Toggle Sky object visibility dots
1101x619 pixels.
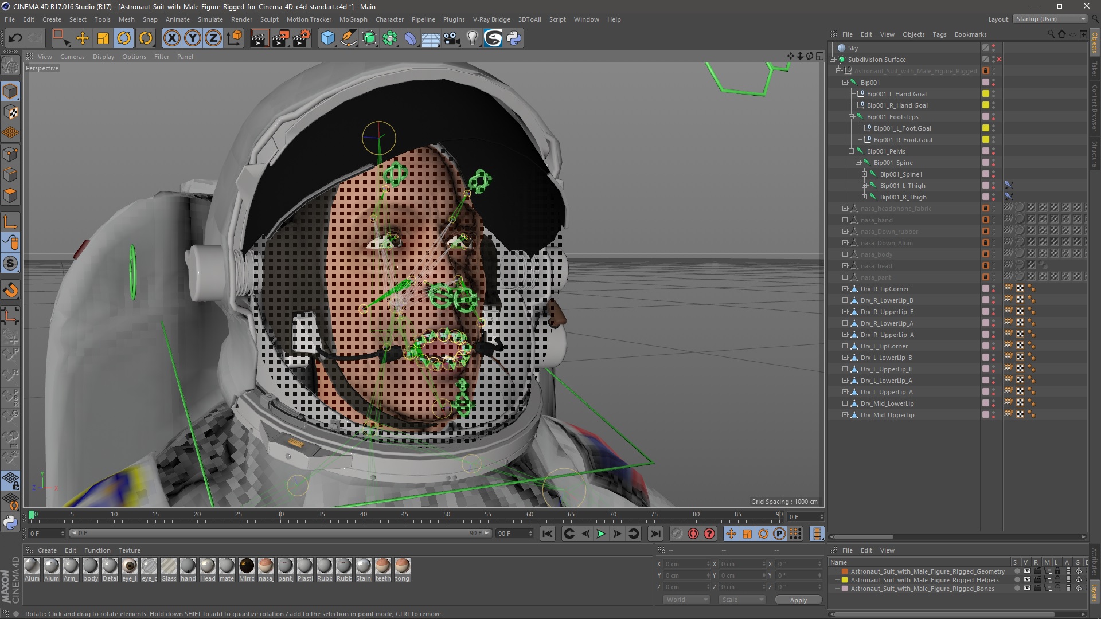[993, 48]
